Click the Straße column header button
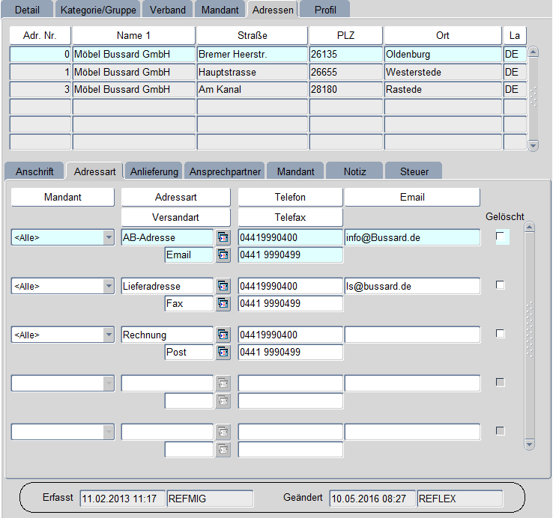553x518 pixels. 252,35
